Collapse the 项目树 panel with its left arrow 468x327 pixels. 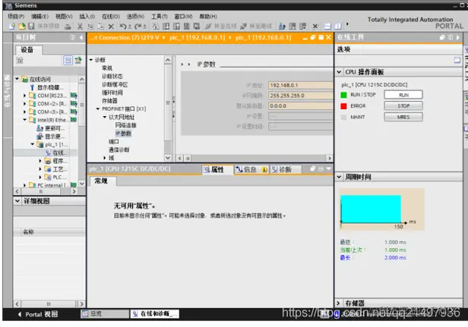click(x=81, y=38)
